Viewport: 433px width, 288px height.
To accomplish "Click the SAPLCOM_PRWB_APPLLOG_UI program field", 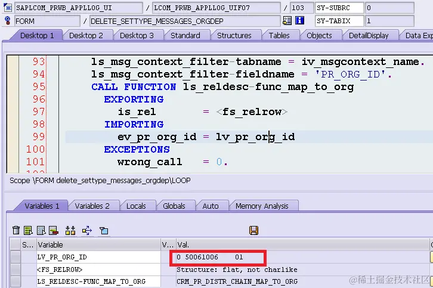I will 78,8.
